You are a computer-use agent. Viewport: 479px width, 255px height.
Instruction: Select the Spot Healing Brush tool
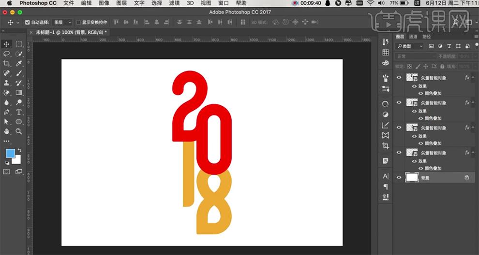(6, 73)
